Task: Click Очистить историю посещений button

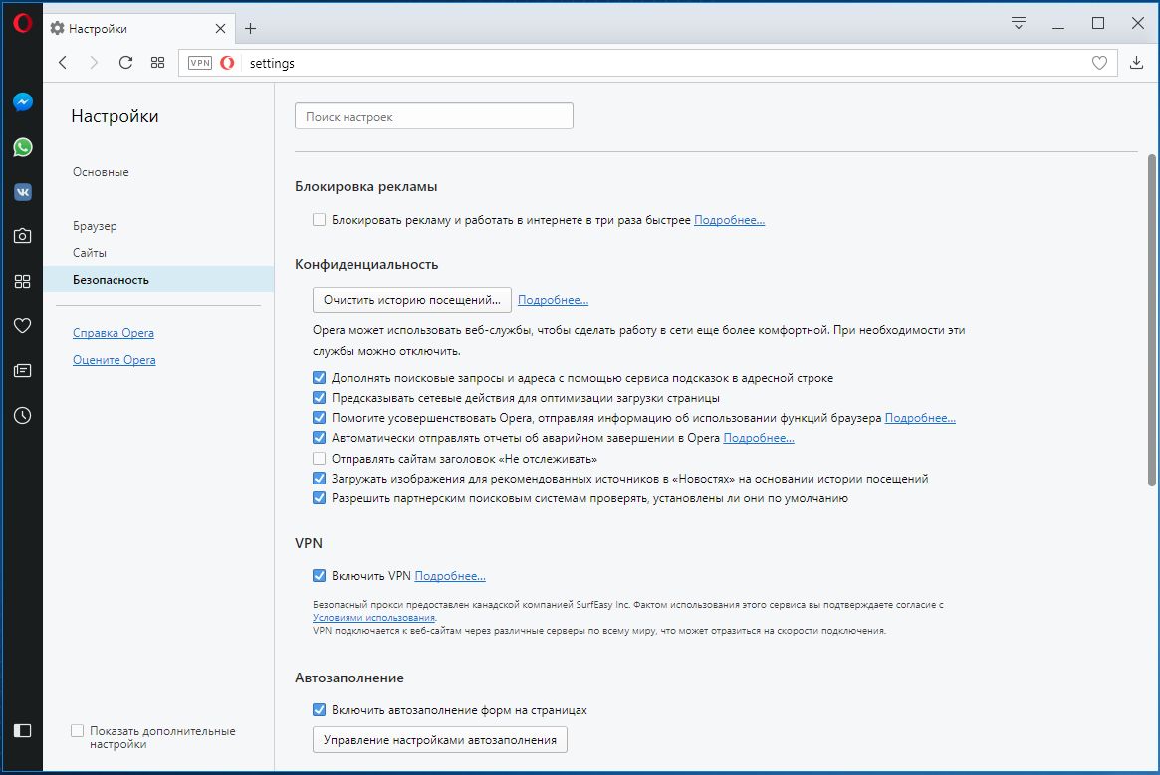Action: pyautogui.click(x=412, y=300)
